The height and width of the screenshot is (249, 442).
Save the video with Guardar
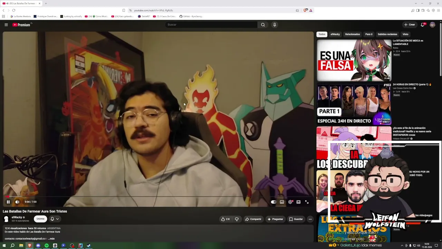(x=296, y=219)
